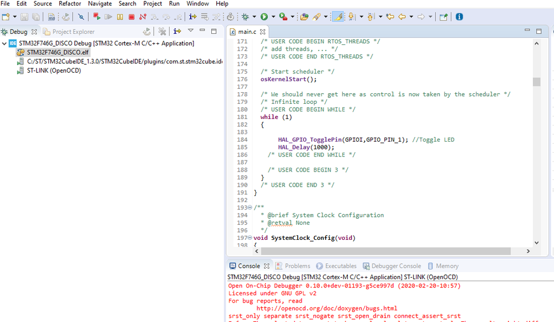
Task: Select the C:/ST/STM32CubeIDE_1.3.0 process node
Action: point(120,62)
